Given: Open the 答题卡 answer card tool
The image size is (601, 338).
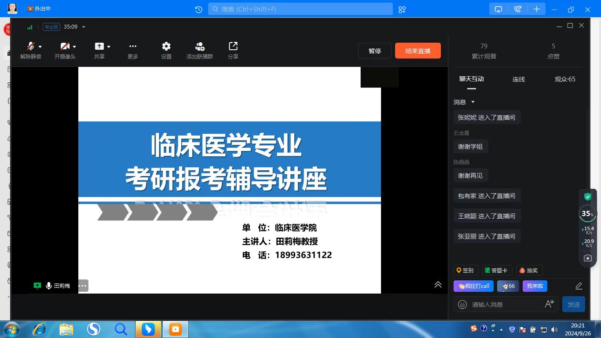Looking at the screenshot, I should tap(496, 270).
